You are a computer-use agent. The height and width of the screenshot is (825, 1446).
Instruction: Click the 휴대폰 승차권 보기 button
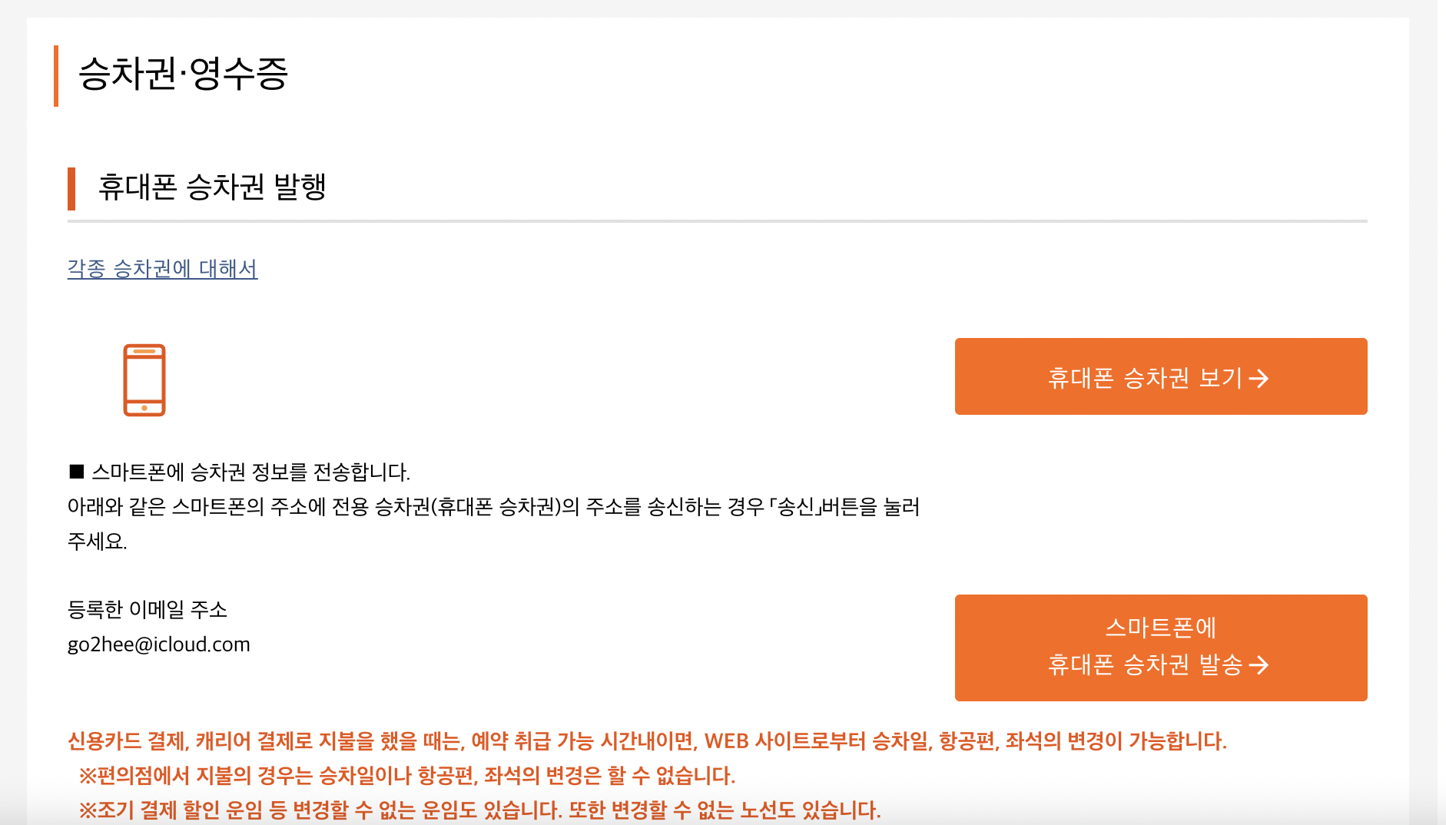tap(1161, 376)
